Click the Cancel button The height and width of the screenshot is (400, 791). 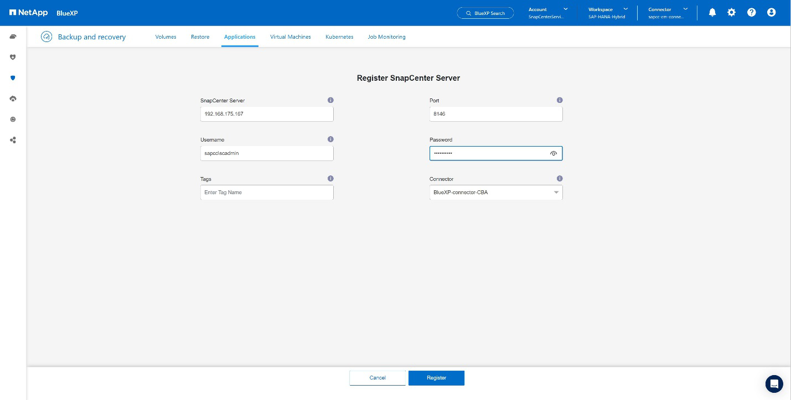[x=378, y=378]
